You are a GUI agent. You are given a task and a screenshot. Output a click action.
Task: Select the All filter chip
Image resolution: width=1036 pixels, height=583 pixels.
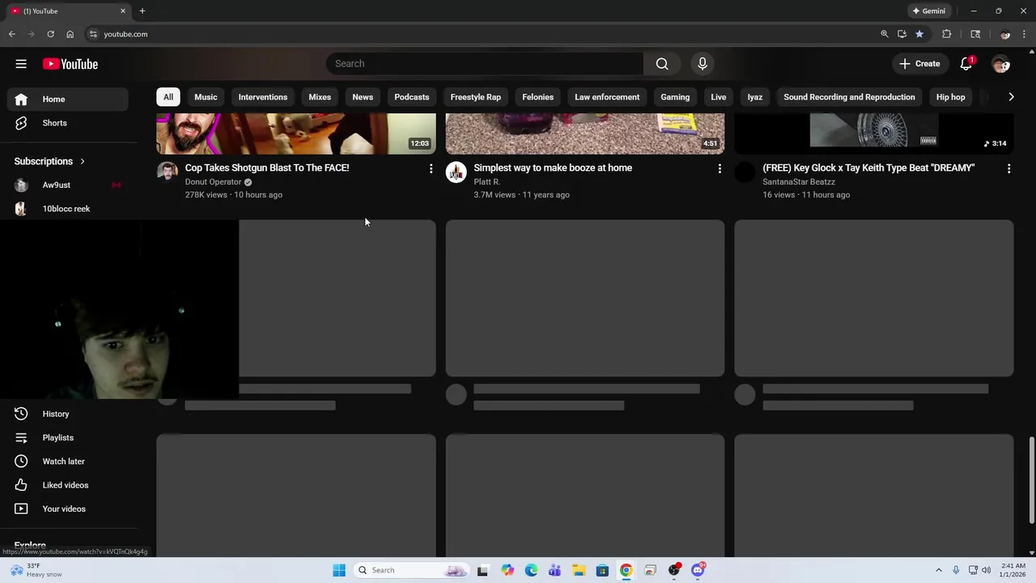pos(168,97)
